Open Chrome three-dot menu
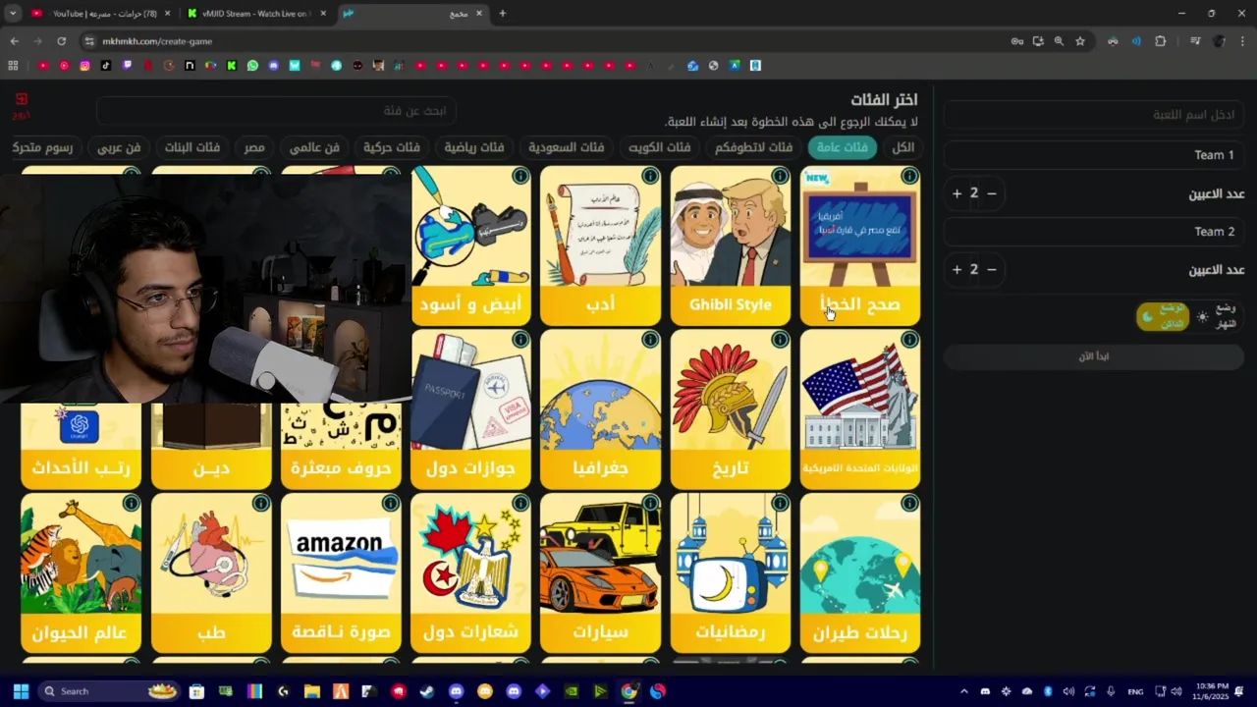 [1243, 41]
